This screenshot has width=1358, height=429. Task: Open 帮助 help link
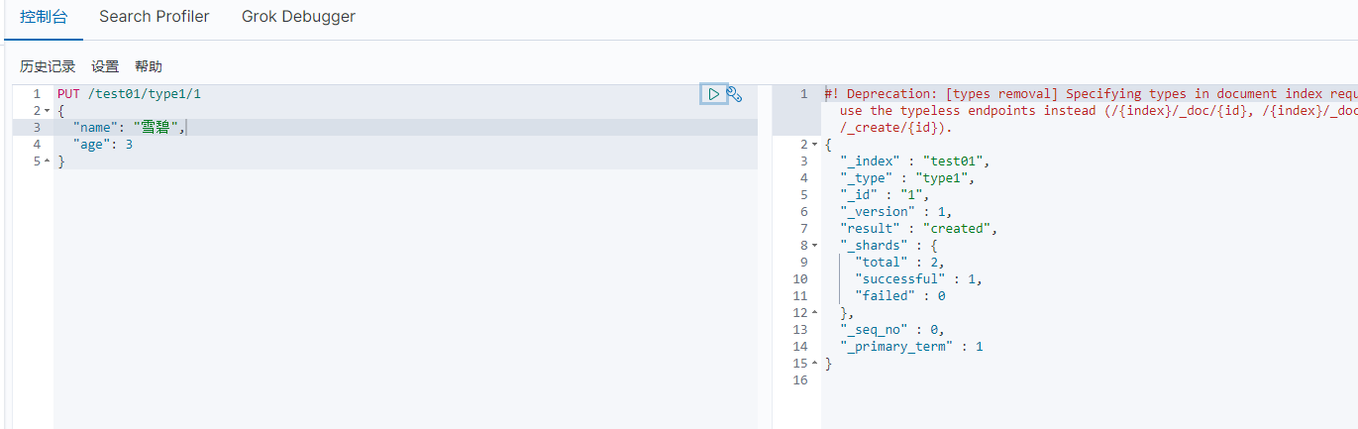(x=149, y=66)
